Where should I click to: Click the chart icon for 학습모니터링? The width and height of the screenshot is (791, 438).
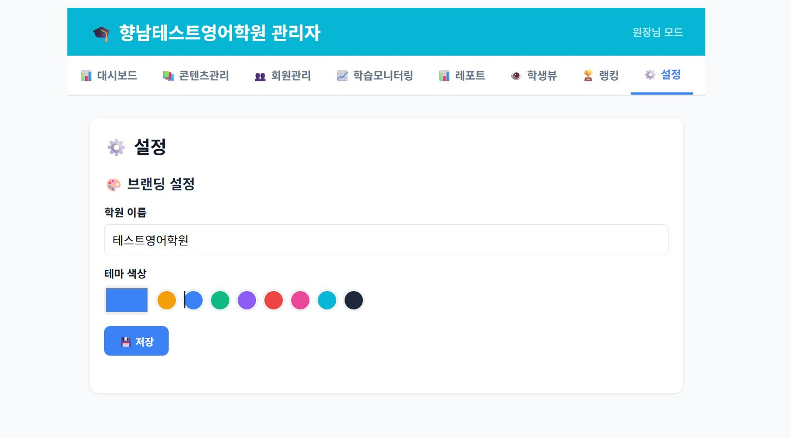pyautogui.click(x=342, y=76)
